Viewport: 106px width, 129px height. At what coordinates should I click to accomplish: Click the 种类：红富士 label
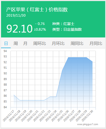pyautogui.click(x=63, y=24)
